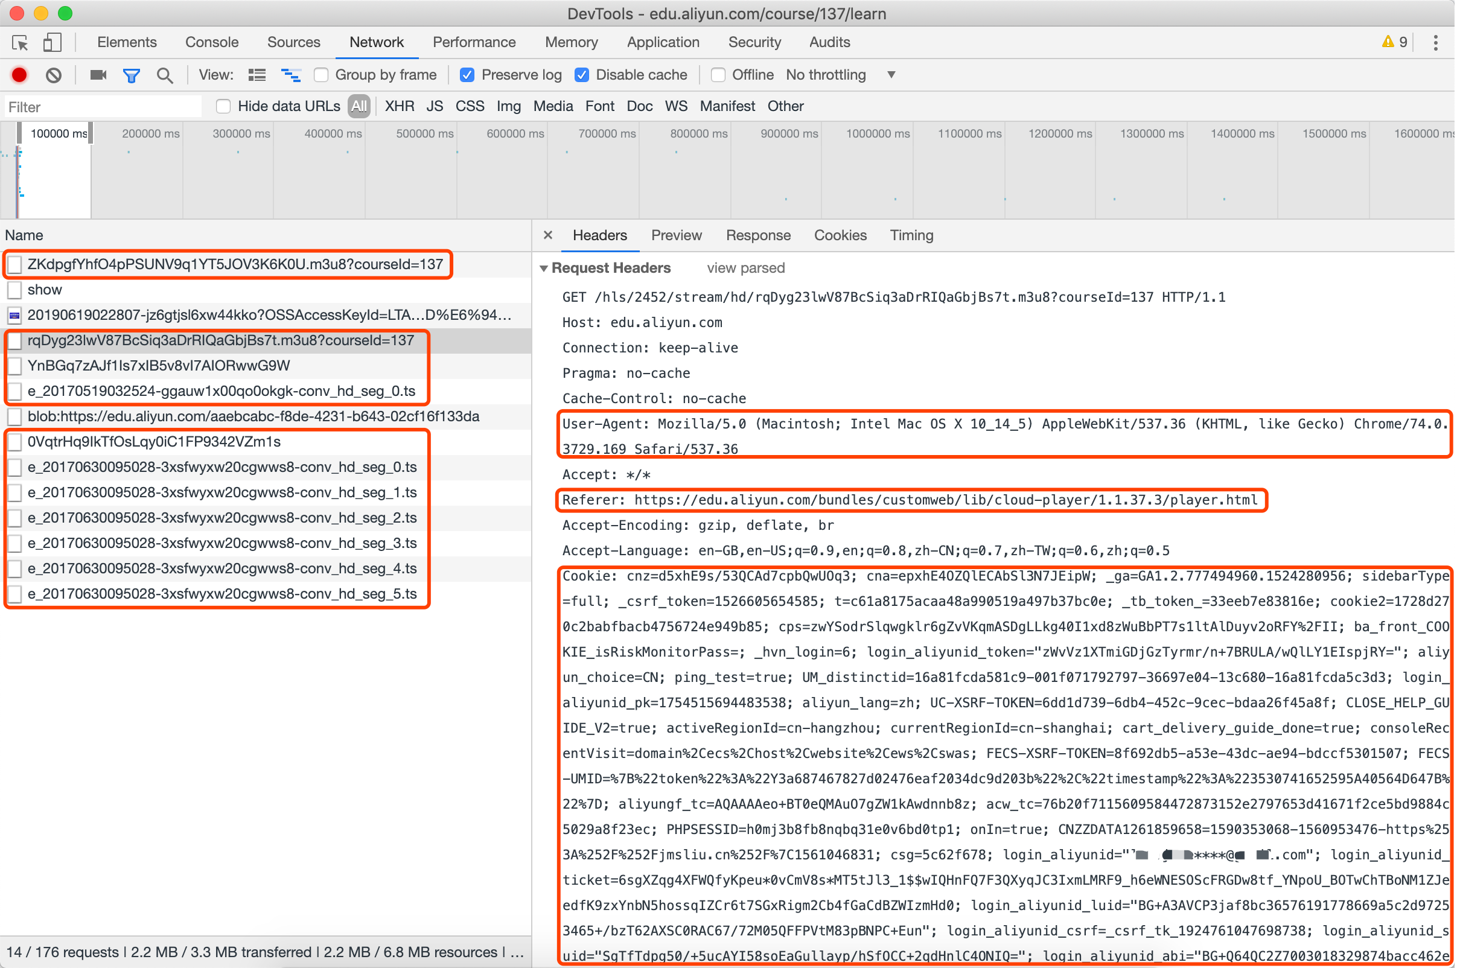Open network search magnifier icon
This screenshot has width=1457, height=968.
[164, 75]
